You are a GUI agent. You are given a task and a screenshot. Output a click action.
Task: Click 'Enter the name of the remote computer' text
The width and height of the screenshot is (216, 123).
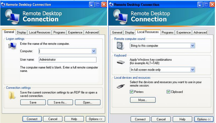pyautogui.click(x=45, y=44)
